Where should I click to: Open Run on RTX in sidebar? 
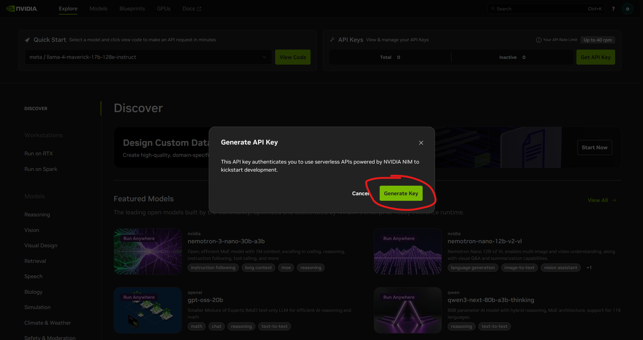tap(39, 154)
